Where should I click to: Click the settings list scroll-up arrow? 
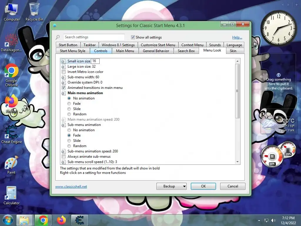click(x=238, y=61)
